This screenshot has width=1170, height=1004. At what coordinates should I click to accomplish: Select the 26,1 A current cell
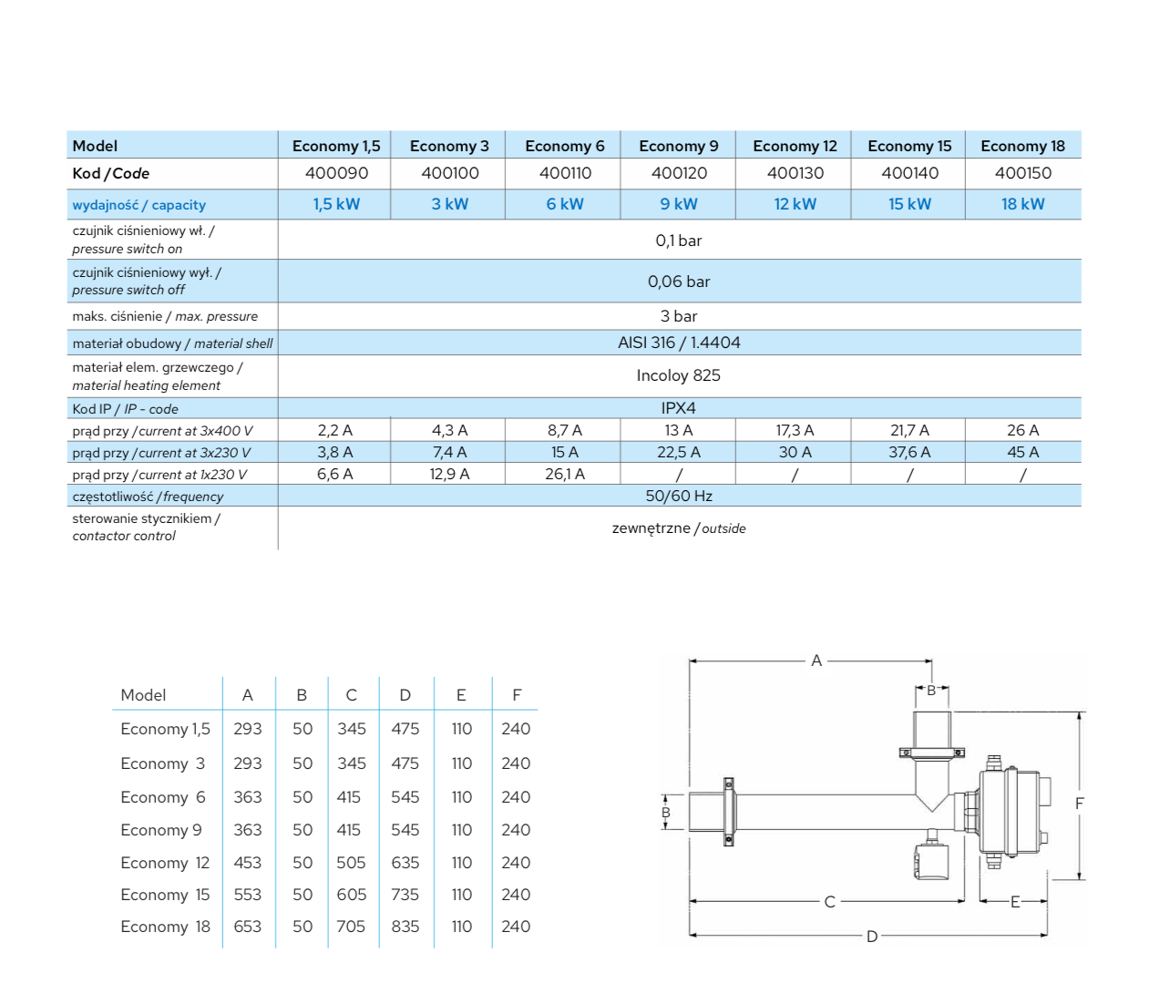[x=565, y=474]
